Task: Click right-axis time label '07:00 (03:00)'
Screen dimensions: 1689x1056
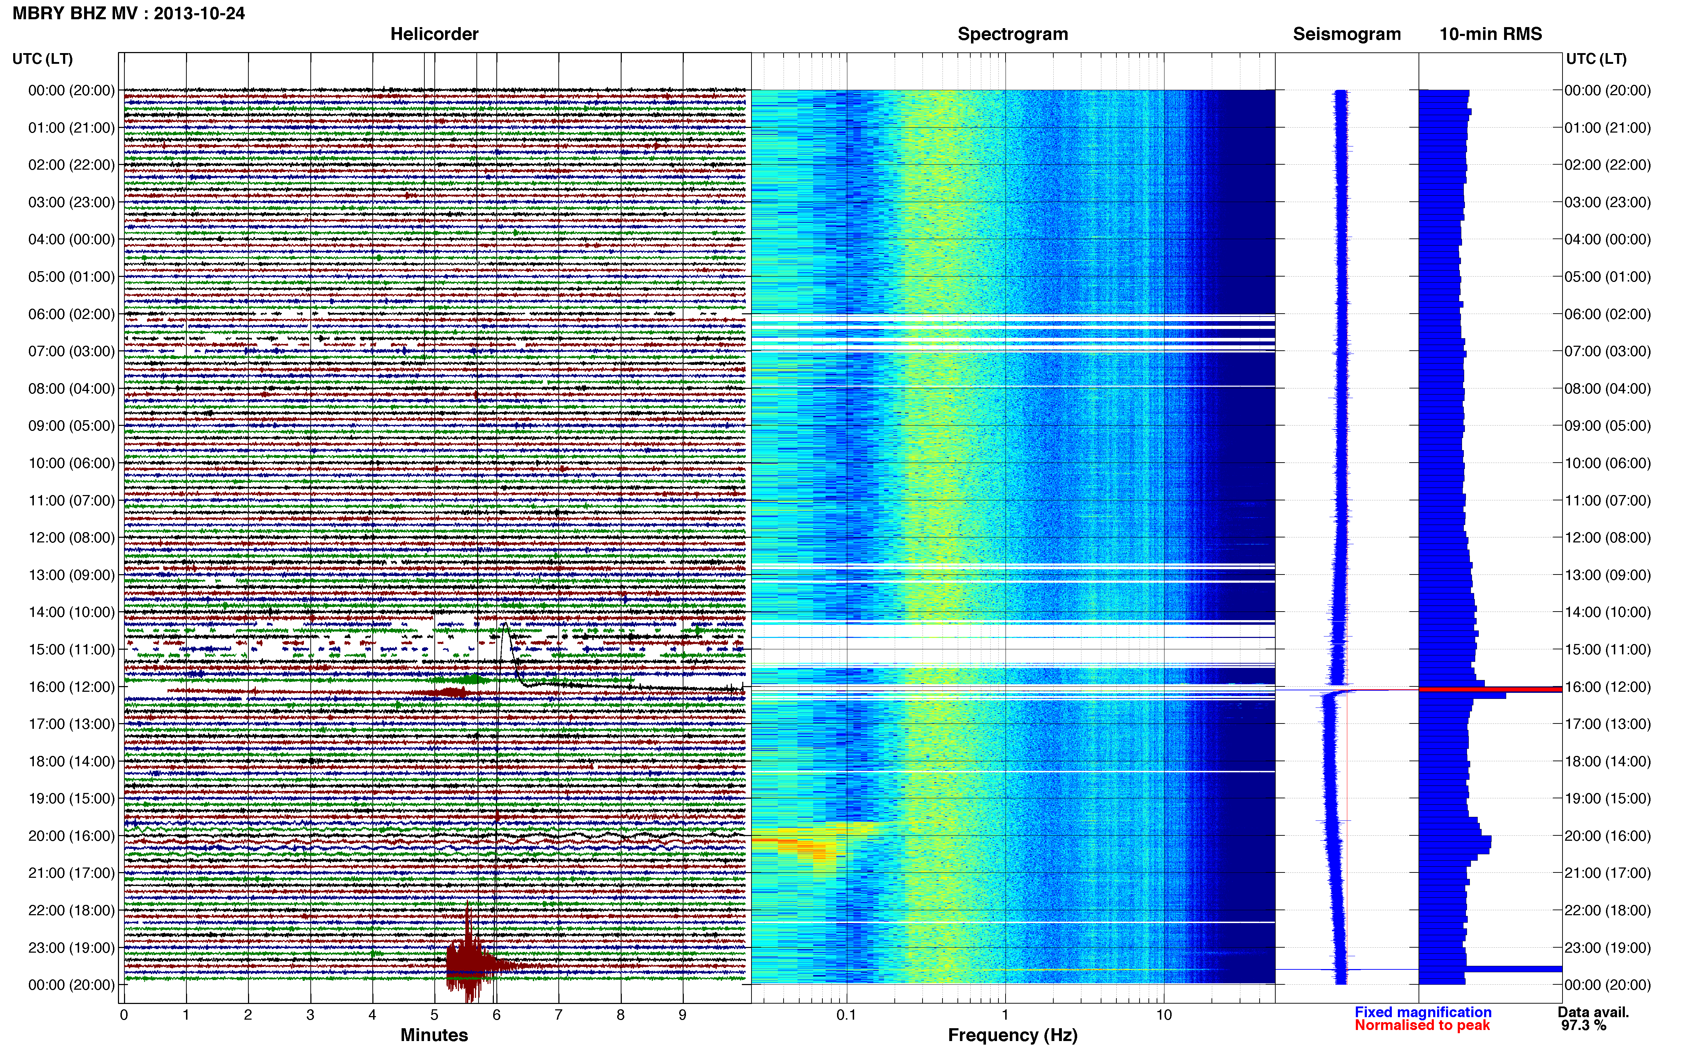Action: [1608, 351]
